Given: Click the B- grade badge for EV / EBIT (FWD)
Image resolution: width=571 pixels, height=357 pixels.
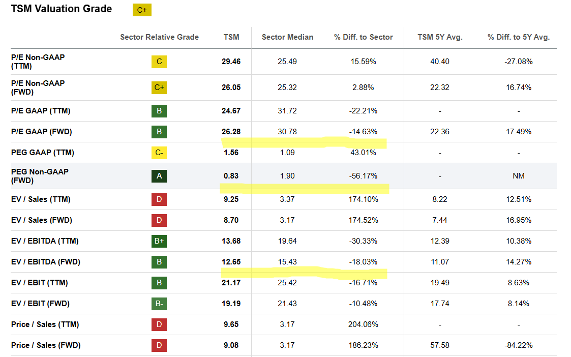Looking at the screenshot, I should (159, 304).
